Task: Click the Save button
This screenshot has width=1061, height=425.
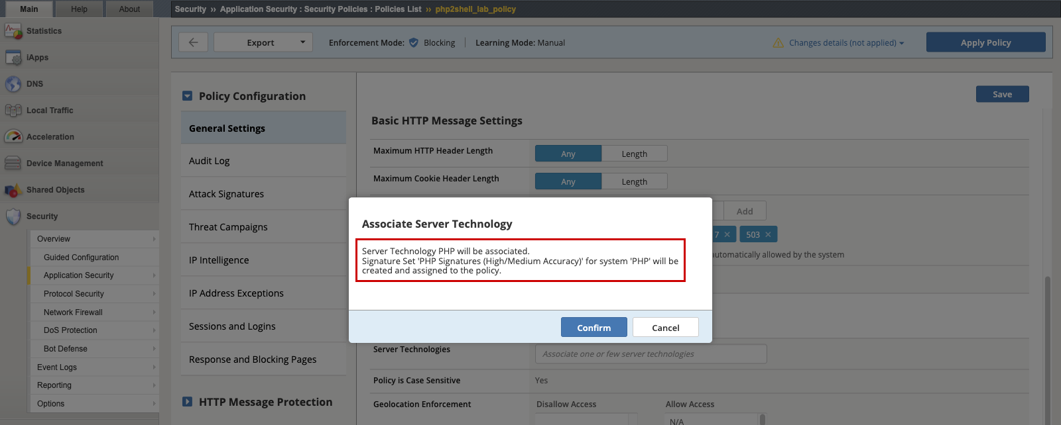Action: (1003, 94)
